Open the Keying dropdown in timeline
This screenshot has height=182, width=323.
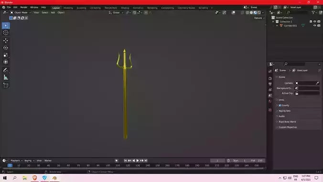tap(29, 160)
